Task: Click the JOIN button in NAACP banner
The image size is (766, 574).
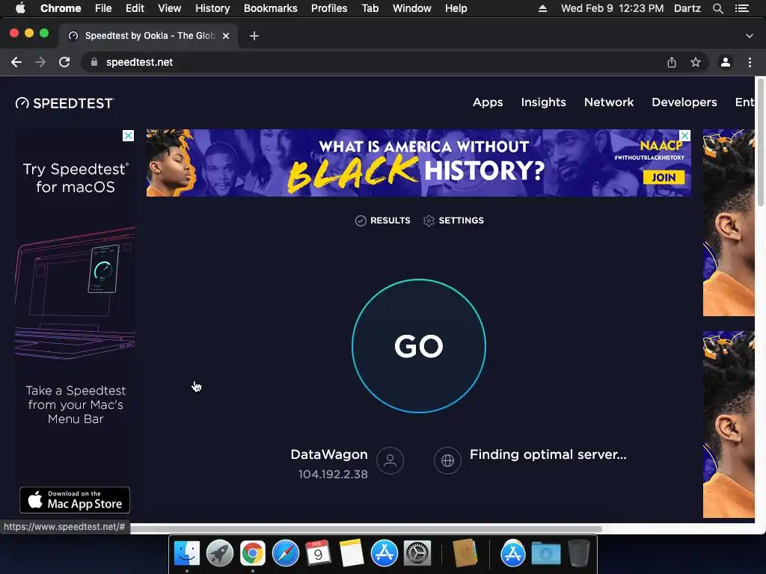Action: [664, 177]
